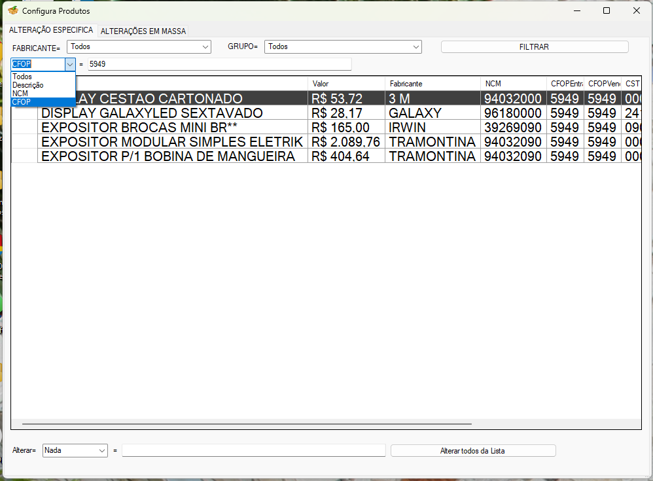Image resolution: width=653 pixels, height=481 pixels.
Task: Click the row header of the DISPLAY GALAXYLED row
Action: click(x=25, y=113)
